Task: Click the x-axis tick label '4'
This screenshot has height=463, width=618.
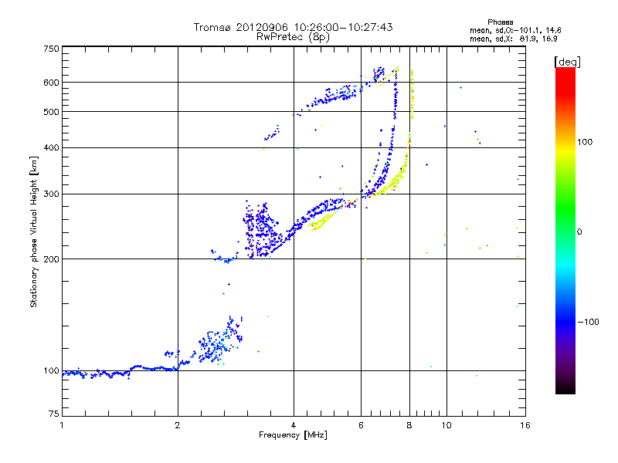Action: point(294,425)
